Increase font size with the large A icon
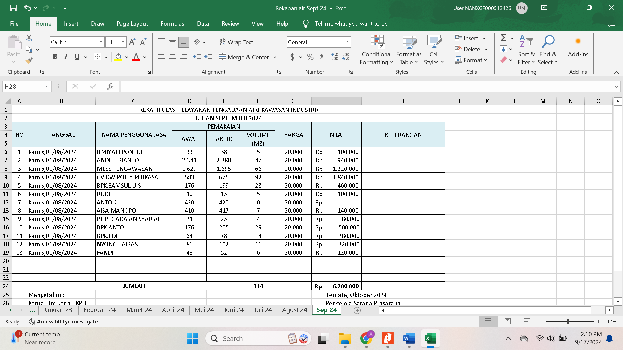This screenshot has width=623, height=350. pos(132,42)
